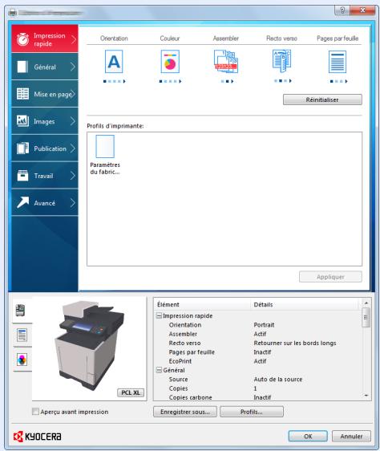Click the printer icon in title bar
Image resolution: width=380 pixels, height=451 pixels.
click(x=12, y=13)
